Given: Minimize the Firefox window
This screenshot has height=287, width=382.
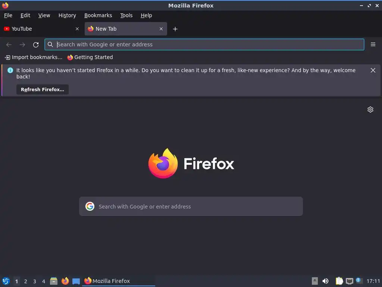Looking at the screenshot, I should tap(361, 5).
